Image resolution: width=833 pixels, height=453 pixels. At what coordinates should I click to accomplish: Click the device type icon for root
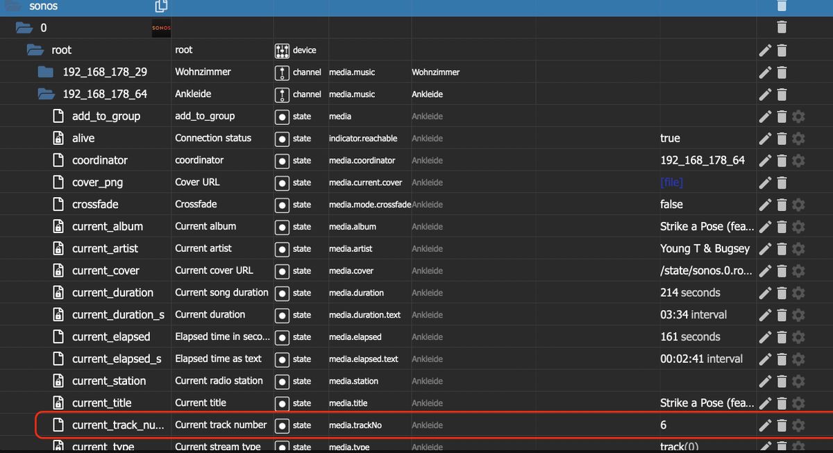[x=282, y=50]
